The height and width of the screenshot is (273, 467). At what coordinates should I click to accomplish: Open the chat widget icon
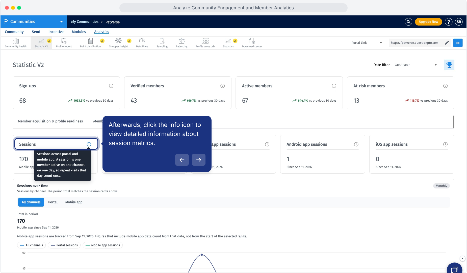[x=455, y=269]
